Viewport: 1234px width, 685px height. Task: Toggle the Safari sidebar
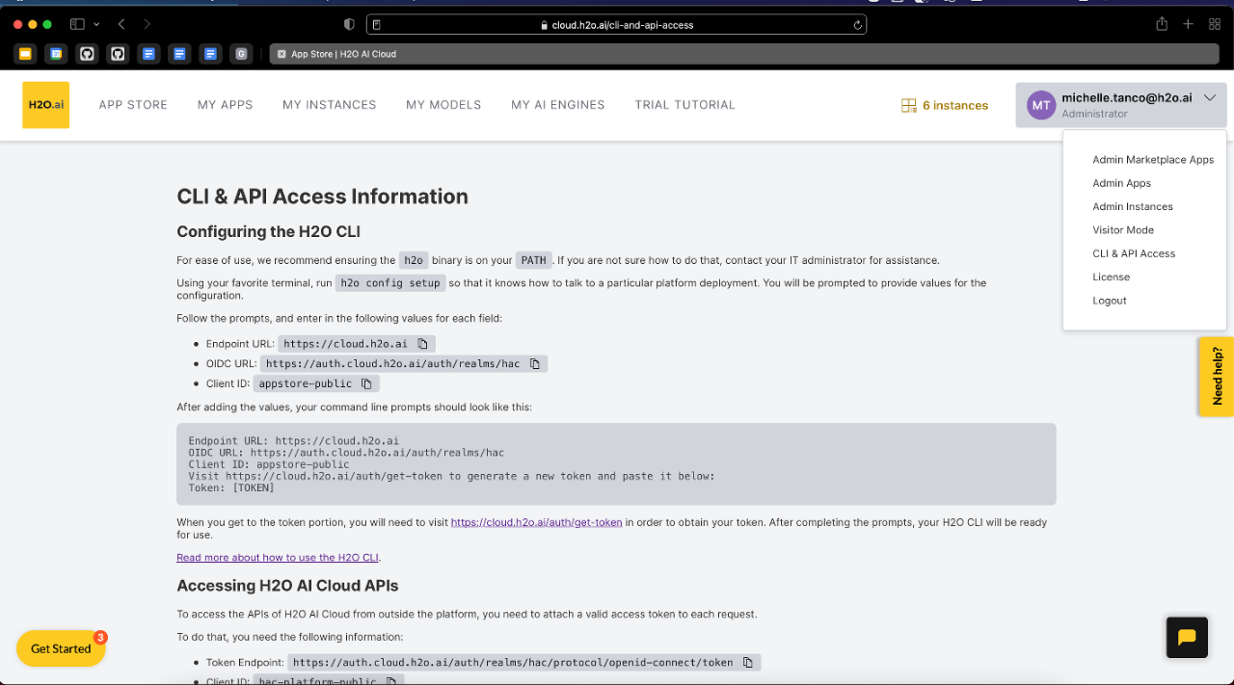[77, 24]
